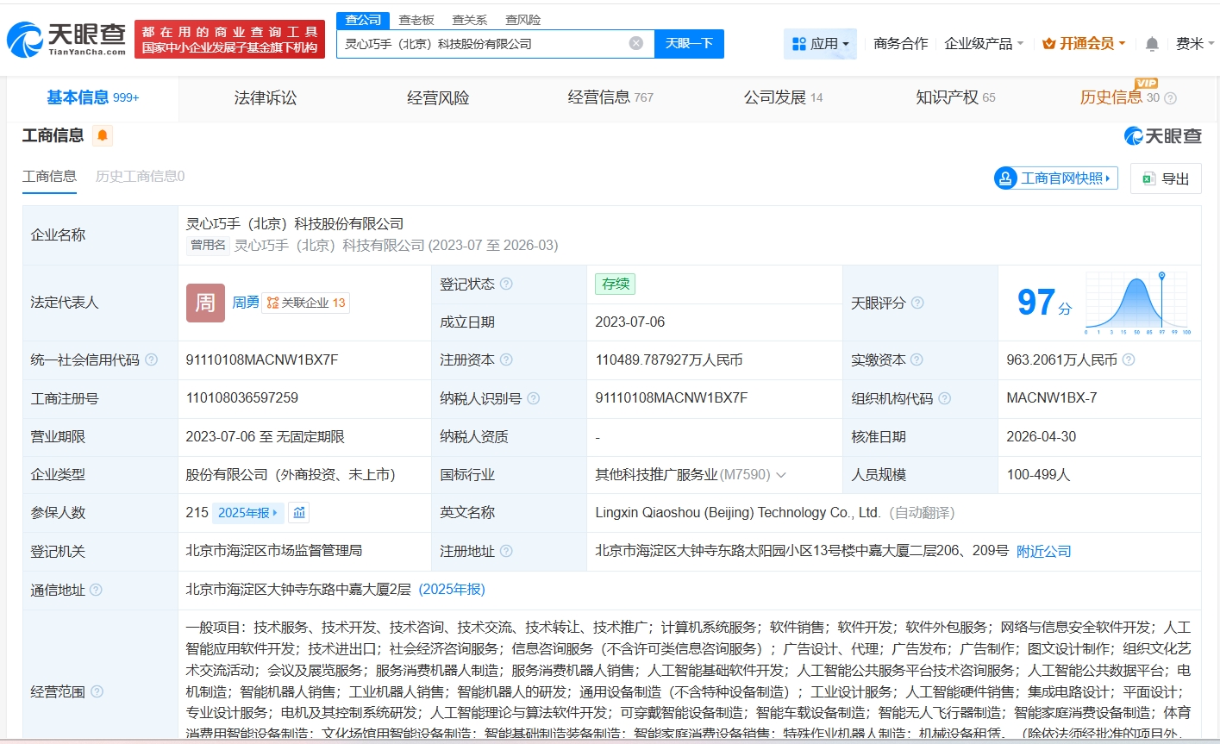Switch to 历史工商信息0 sub-tab
1220x744 pixels.
pyautogui.click(x=140, y=177)
